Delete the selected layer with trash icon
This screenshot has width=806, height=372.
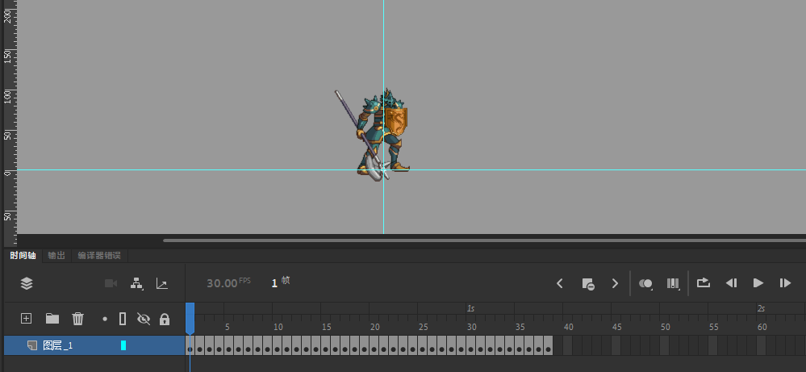pos(77,319)
